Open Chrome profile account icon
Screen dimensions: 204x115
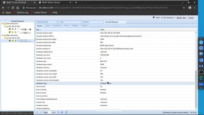point(190,8)
